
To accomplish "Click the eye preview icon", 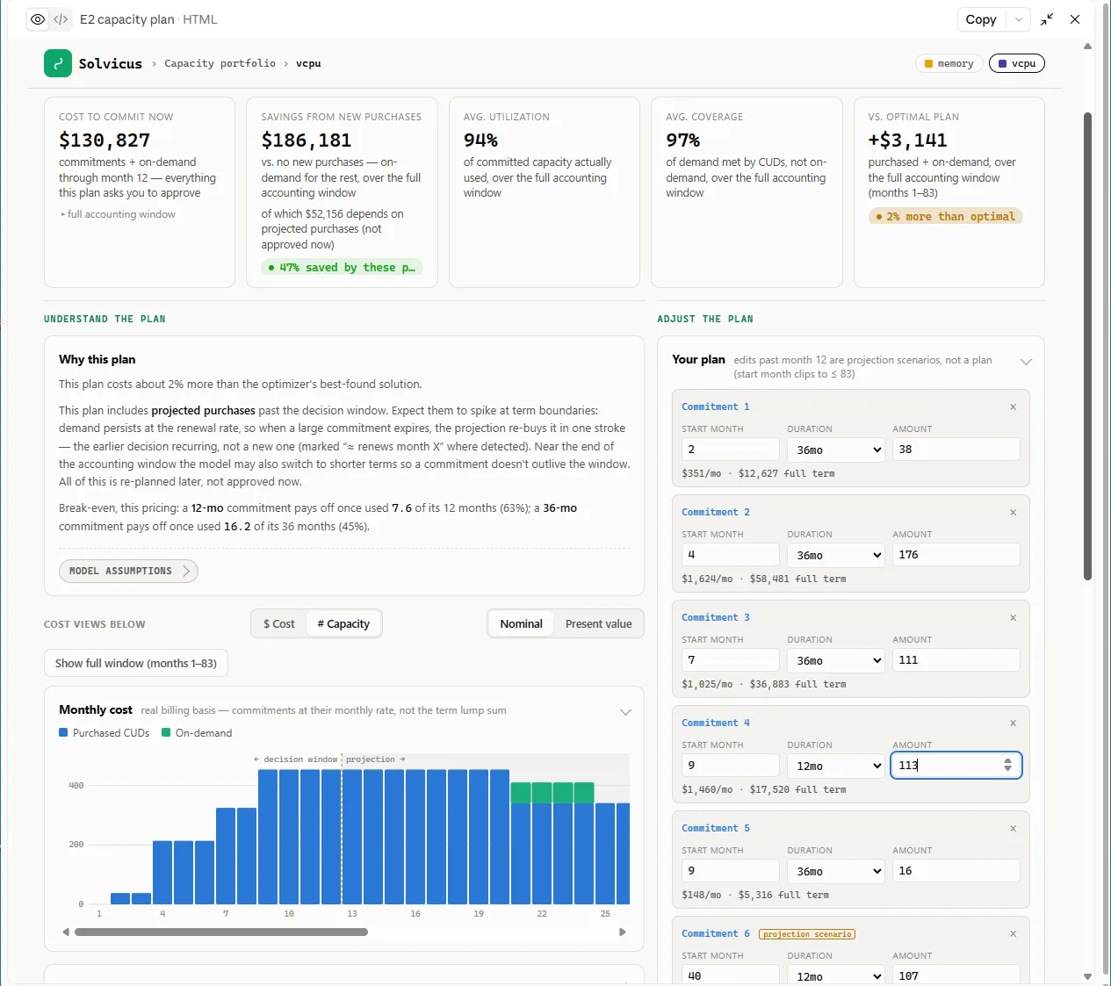I will point(38,19).
